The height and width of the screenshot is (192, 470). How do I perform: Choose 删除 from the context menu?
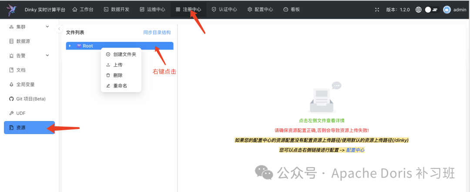tap(121, 75)
